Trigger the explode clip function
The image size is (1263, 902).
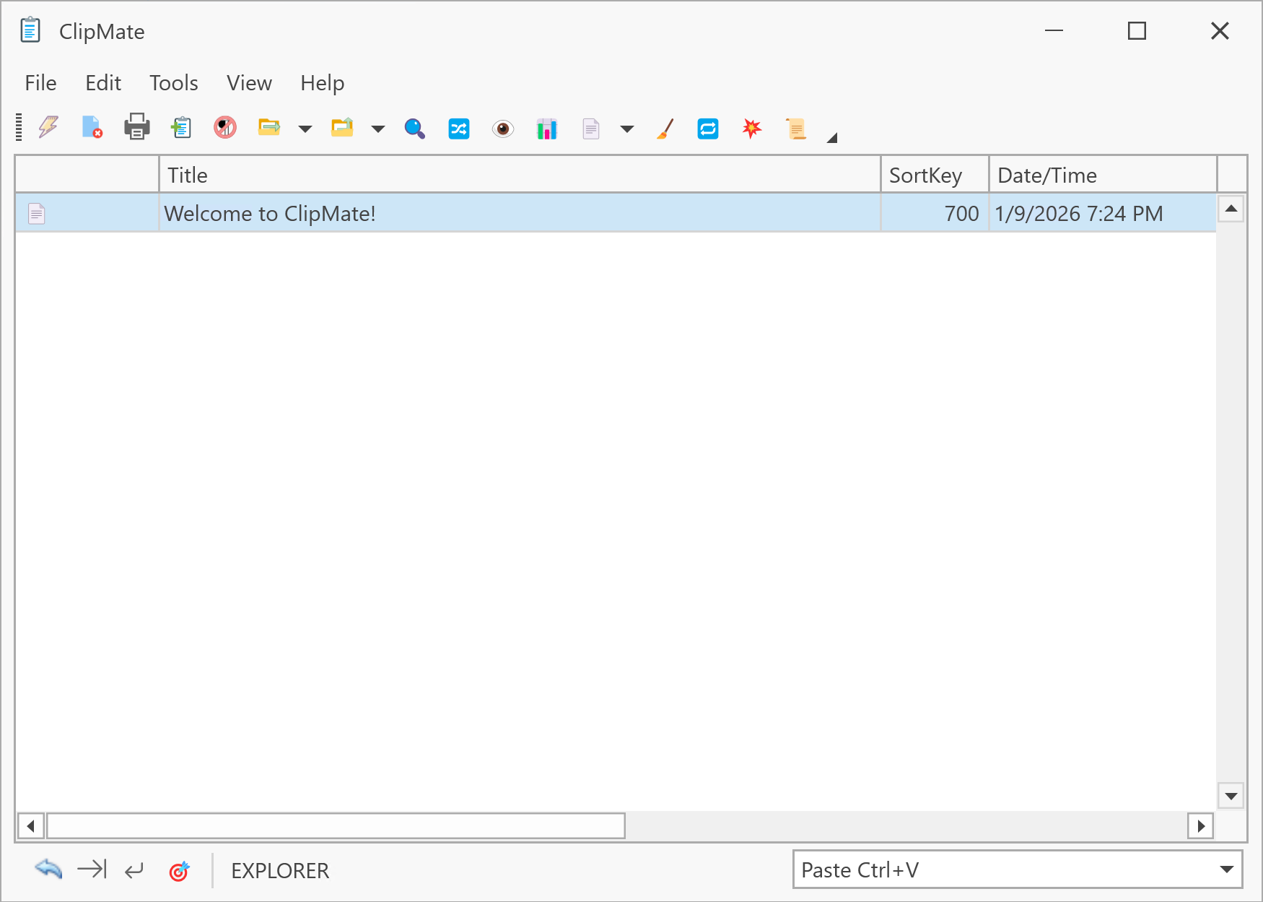[x=751, y=128]
